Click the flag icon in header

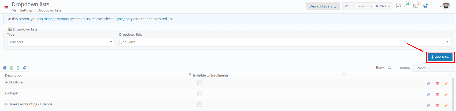click(x=398, y=6)
